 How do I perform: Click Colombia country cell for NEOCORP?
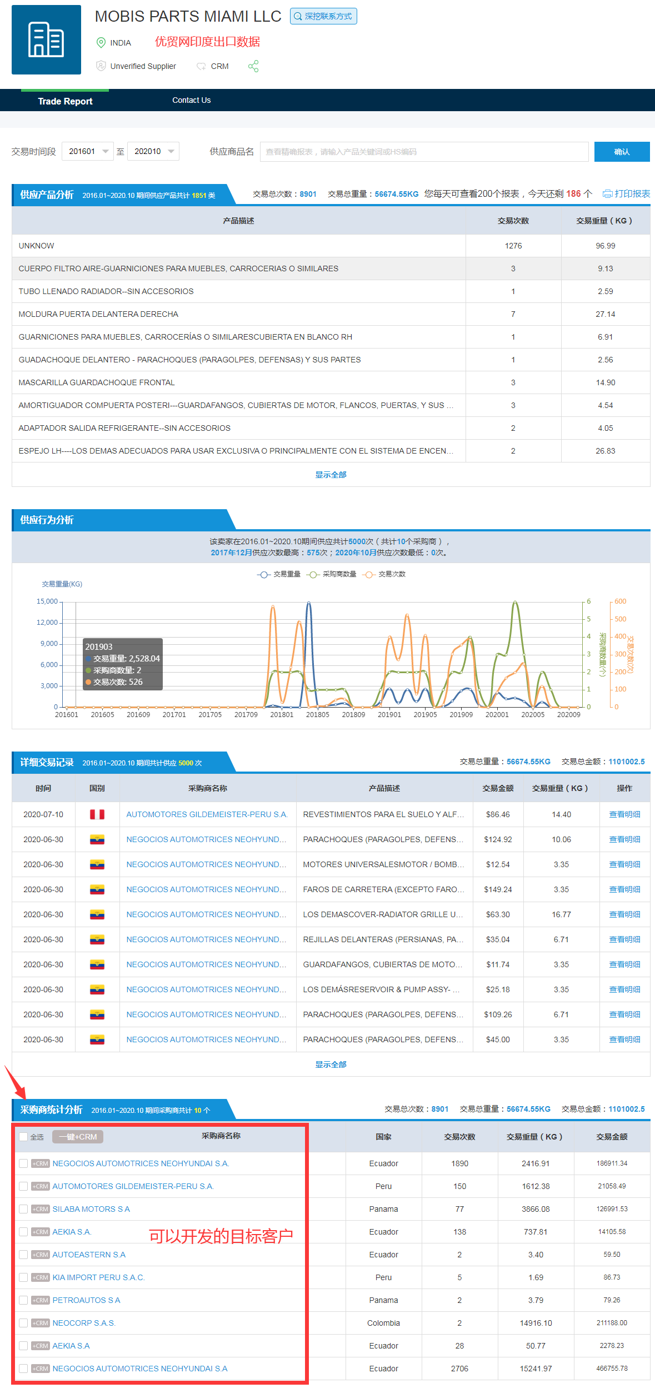(x=383, y=1323)
